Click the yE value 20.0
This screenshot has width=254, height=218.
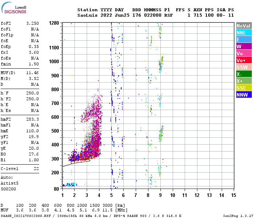click(34, 148)
